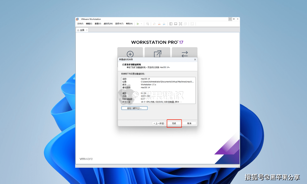This screenshot has width=307, height=184.
Task: Click the Unity mode toolbar icon
Action: 185,24
